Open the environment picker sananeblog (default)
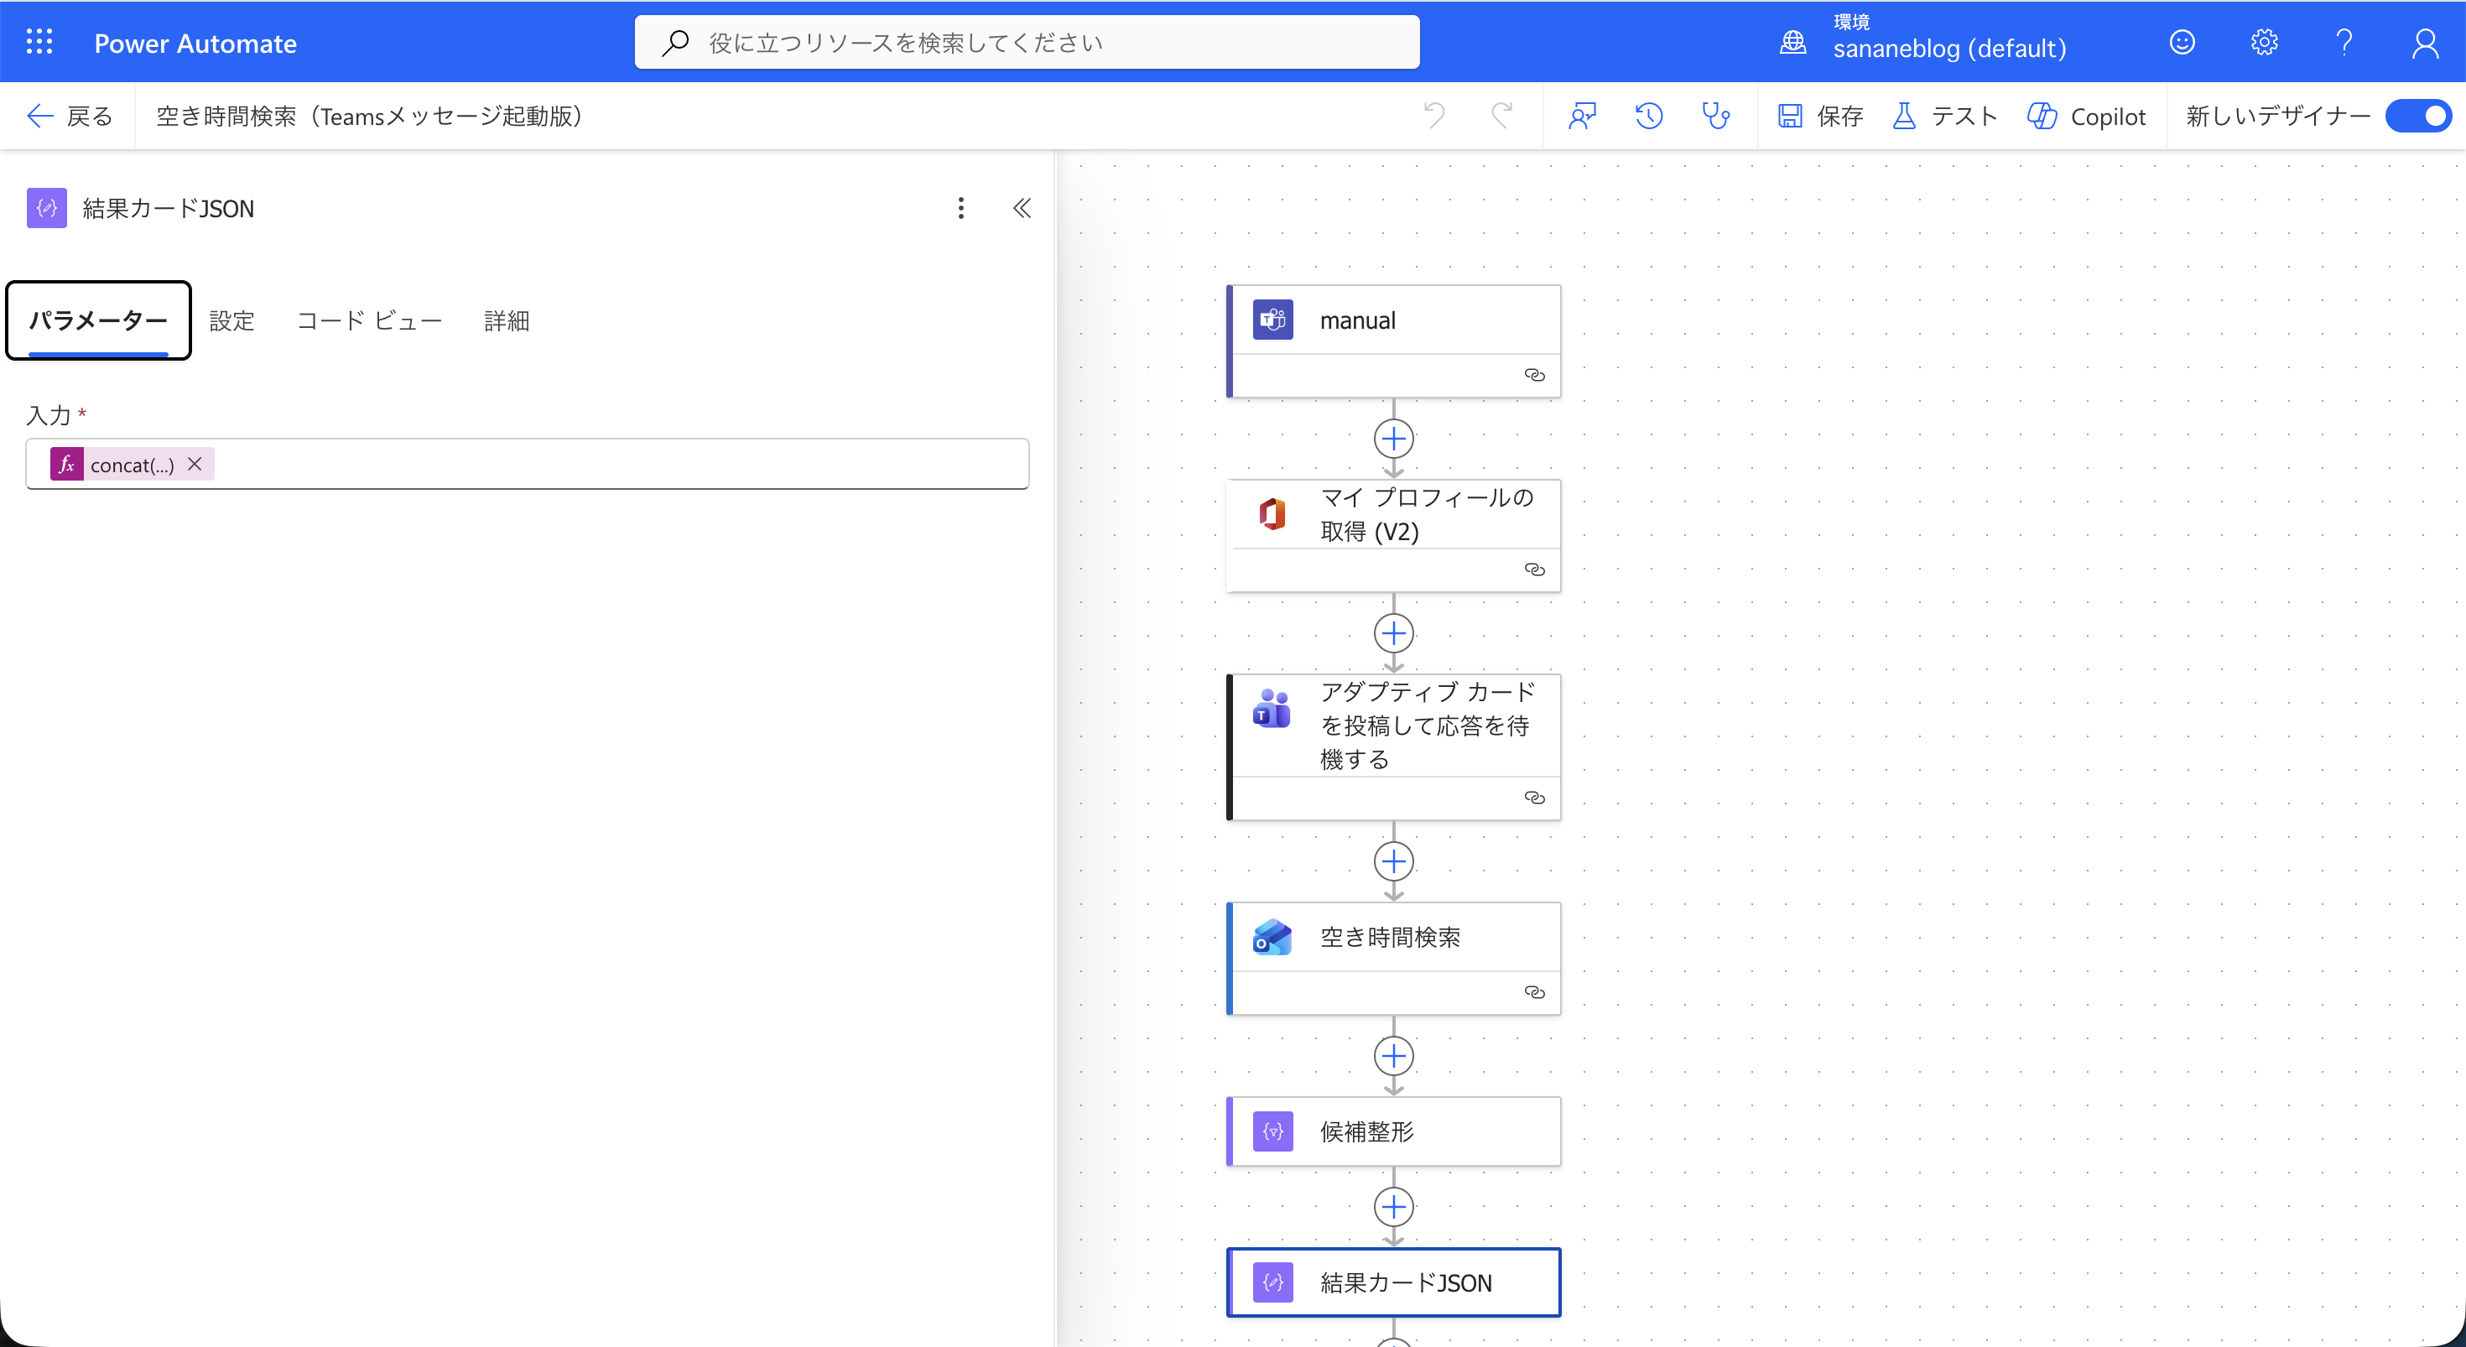The width and height of the screenshot is (2466, 1347). (1923, 41)
